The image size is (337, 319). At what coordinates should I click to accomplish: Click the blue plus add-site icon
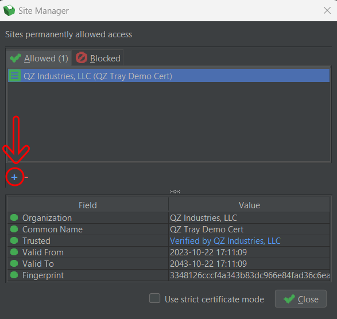tap(14, 177)
